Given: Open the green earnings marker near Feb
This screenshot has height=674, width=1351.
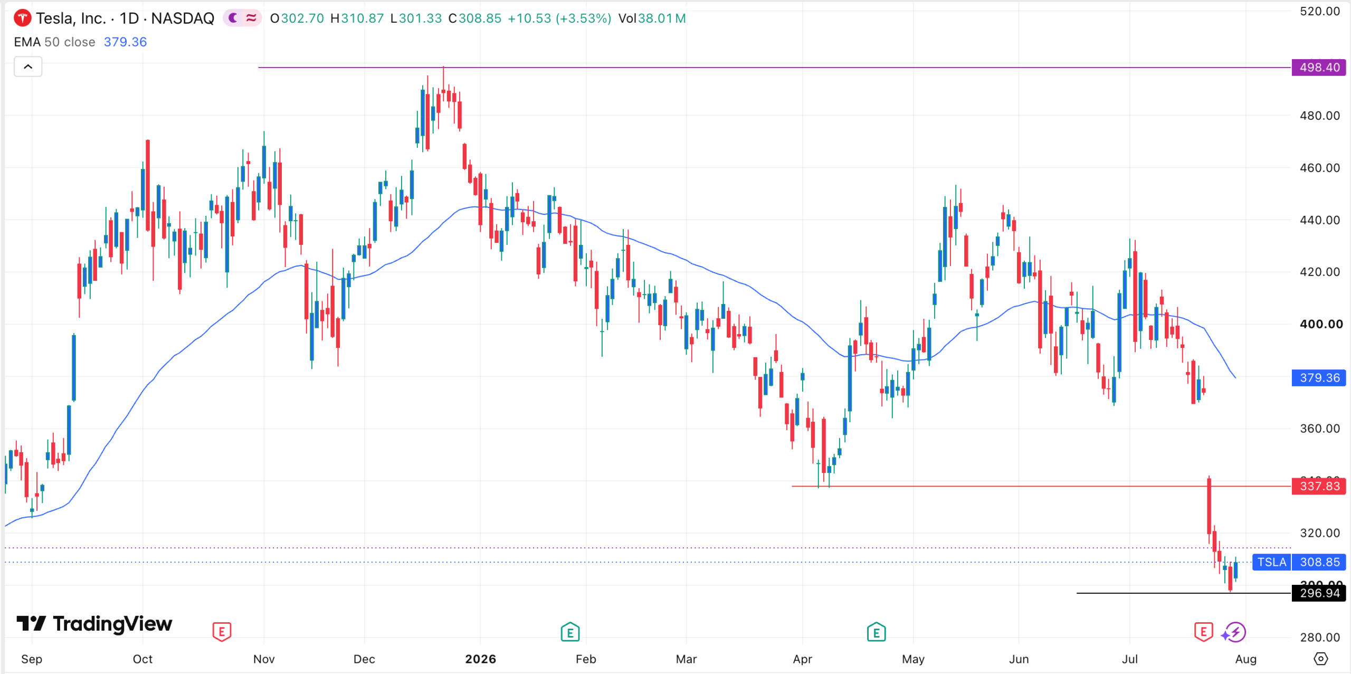Looking at the screenshot, I should pyautogui.click(x=570, y=631).
